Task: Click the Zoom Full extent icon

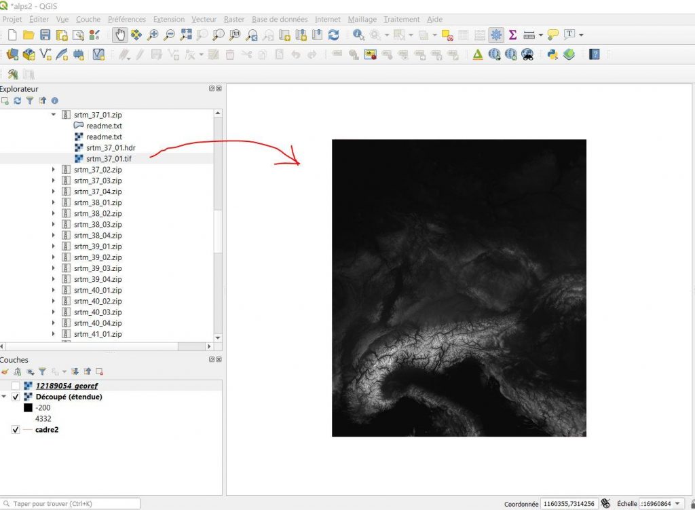Action: click(x=186, y=35)
